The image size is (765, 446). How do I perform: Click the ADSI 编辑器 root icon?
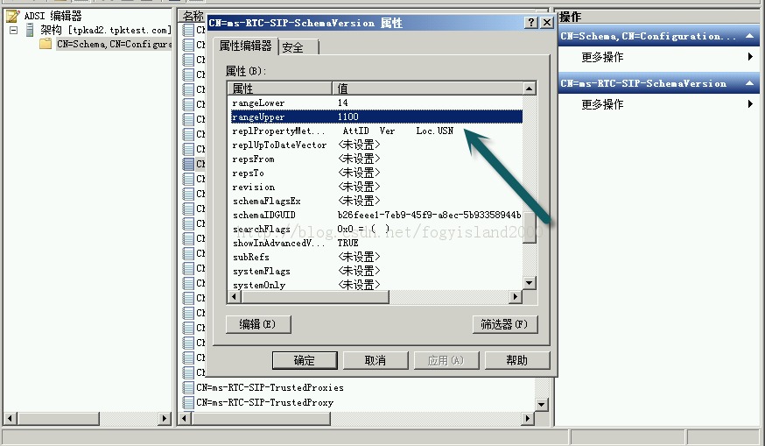click(12, 16)
